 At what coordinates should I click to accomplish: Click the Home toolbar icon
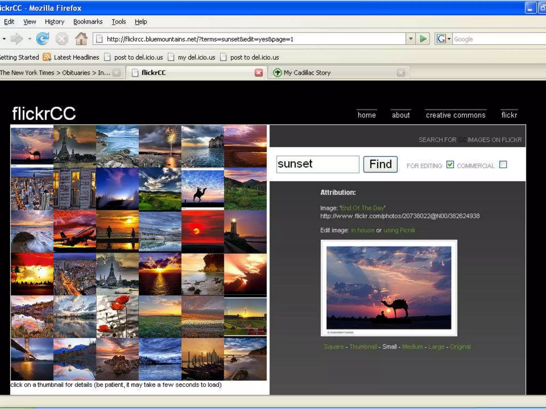pos(81,39)
